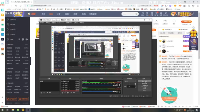
Task: Open OBS View menu
Action: 53,23
